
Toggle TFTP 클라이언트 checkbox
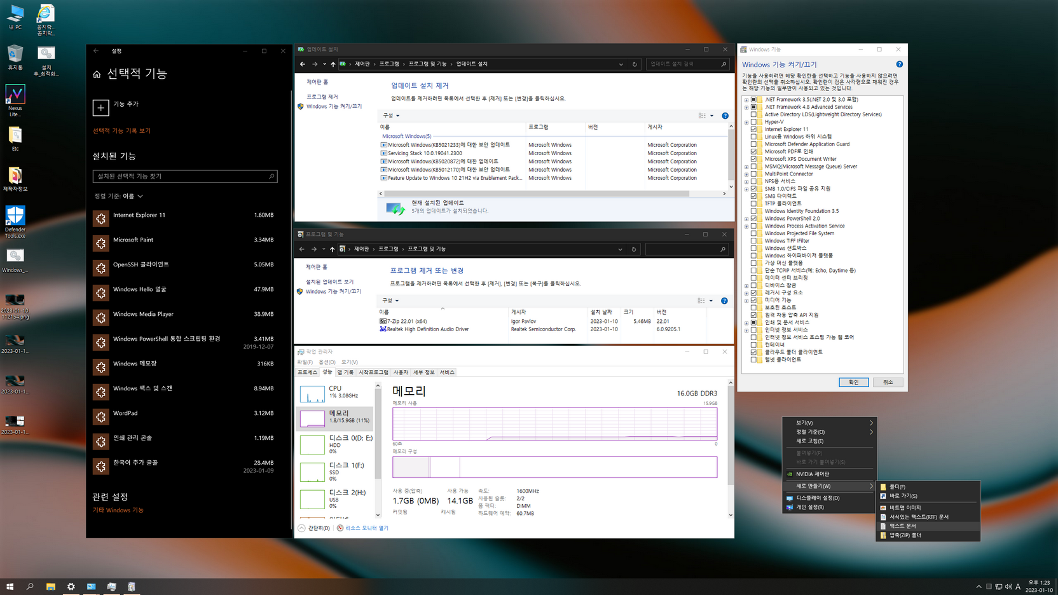click(753, 203)
